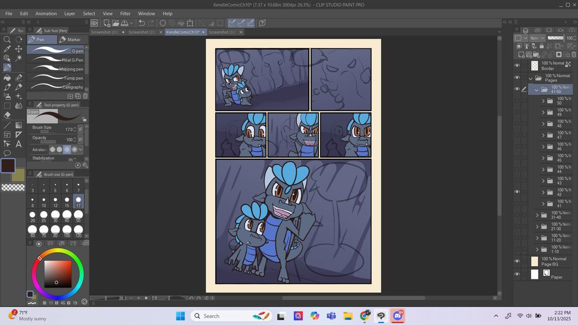Open the Filter menu
The height and width of the screenshot is (325, 578).
[125, 13]
